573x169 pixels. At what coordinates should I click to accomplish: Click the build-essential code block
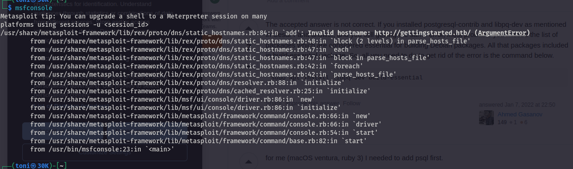[417, 78]
